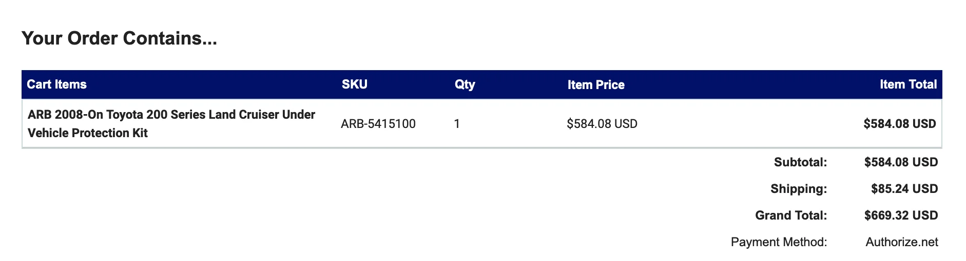This screenshot has width=966, height=261.
Task: Select the Grand Total amount $669.32 USD
Action: 901,215
